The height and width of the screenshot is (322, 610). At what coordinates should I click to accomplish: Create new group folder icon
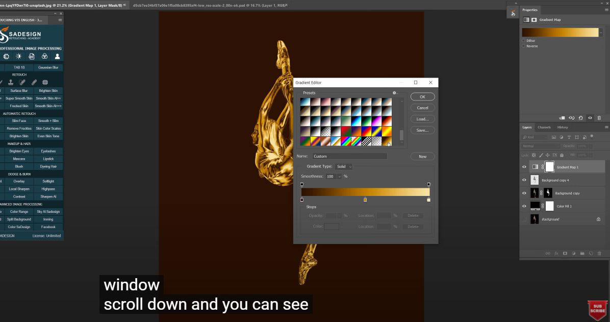582,254
